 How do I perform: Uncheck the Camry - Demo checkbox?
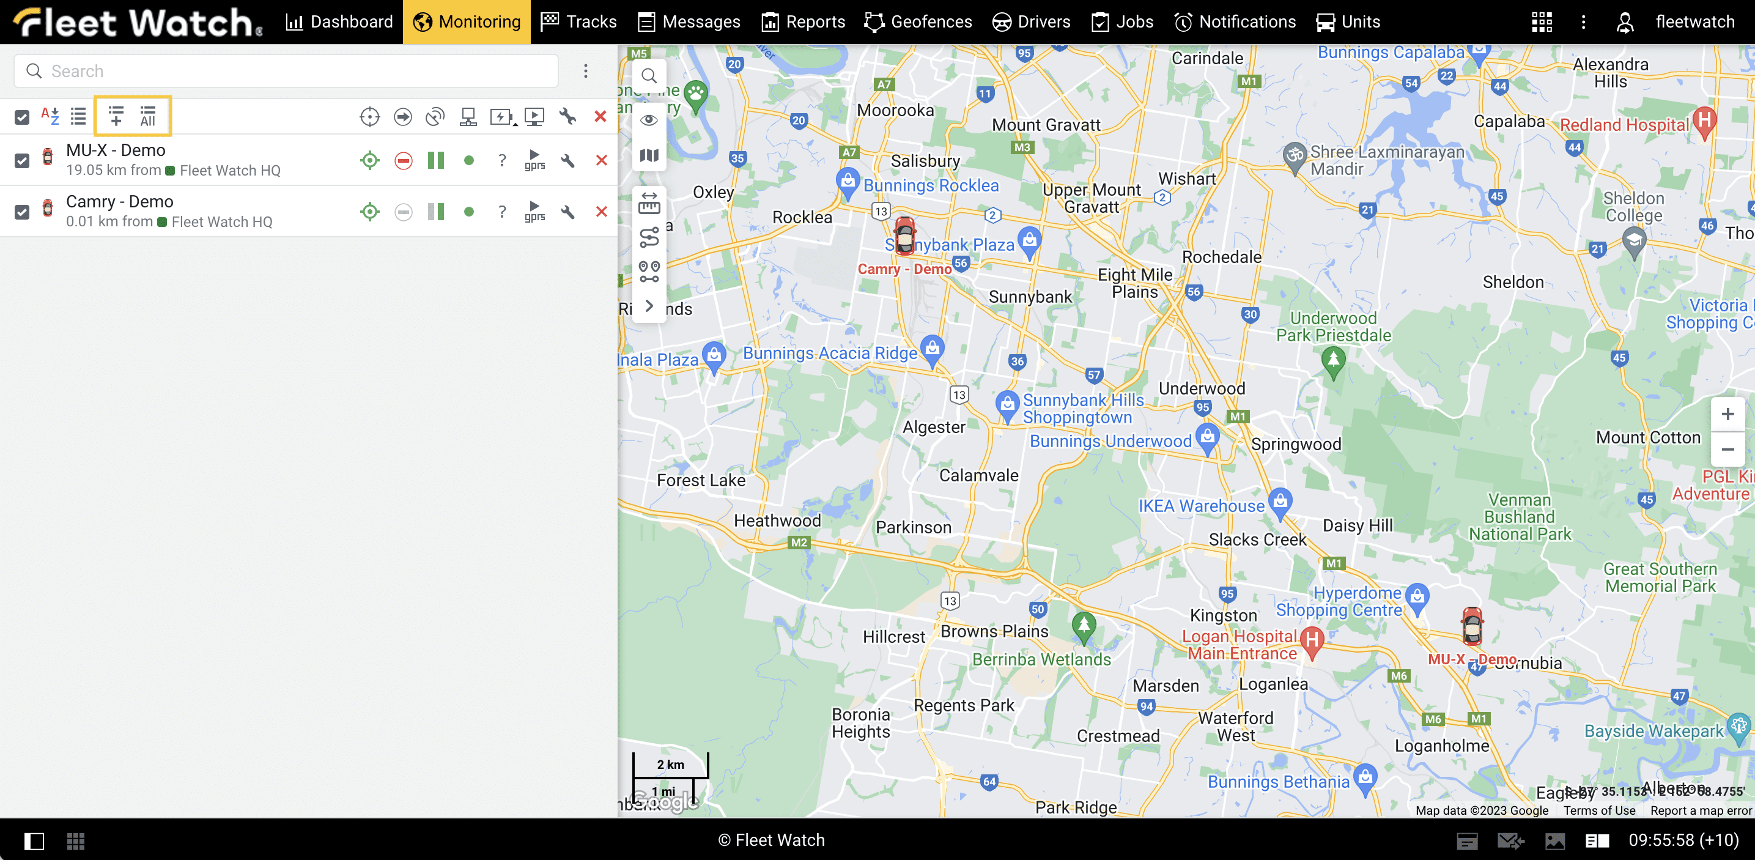(22, 212)
